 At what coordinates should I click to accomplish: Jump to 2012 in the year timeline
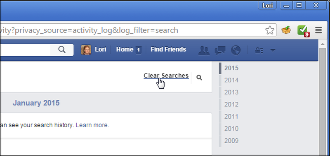[231, 105]
